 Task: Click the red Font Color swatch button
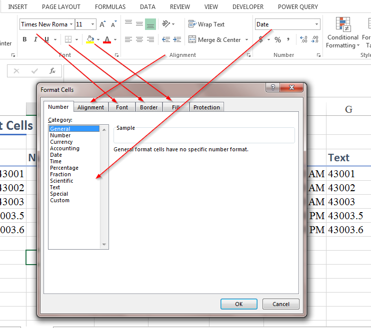[106, 39]
